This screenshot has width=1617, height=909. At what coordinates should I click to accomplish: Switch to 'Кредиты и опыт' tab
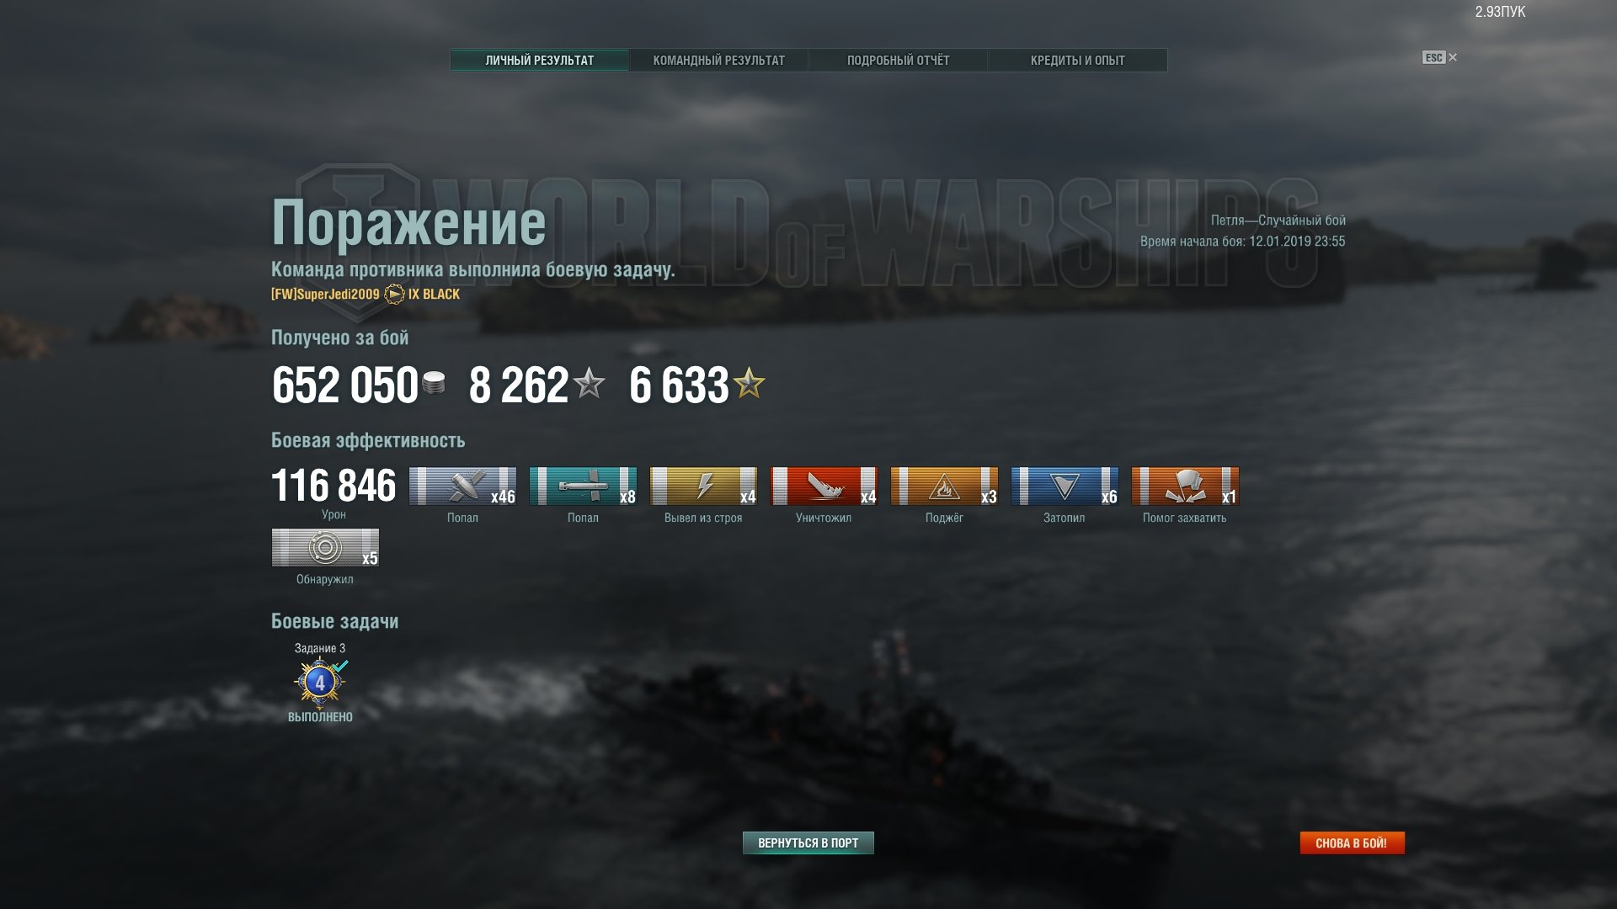coord(1077,61)
